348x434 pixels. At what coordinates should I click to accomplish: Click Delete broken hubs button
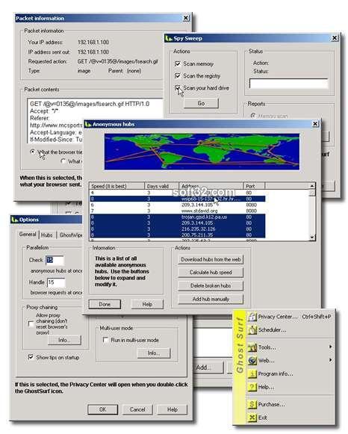coord(211,285)
